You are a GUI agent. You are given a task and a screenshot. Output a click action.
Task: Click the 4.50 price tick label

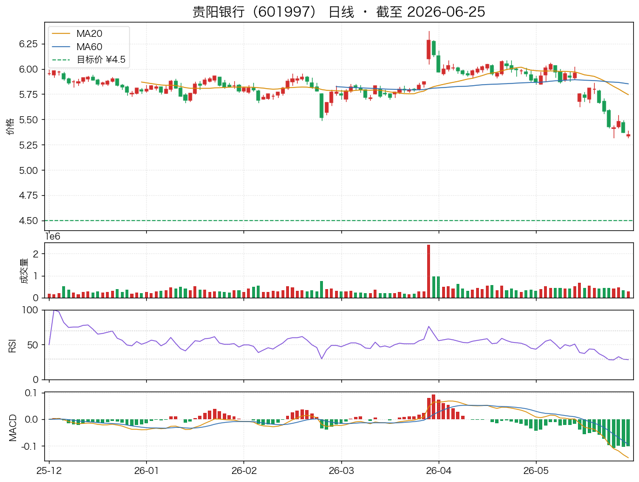click(28, 221)
